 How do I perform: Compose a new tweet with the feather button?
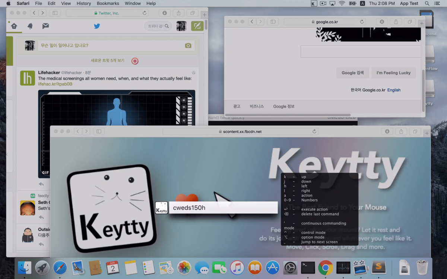pos(197,26)
